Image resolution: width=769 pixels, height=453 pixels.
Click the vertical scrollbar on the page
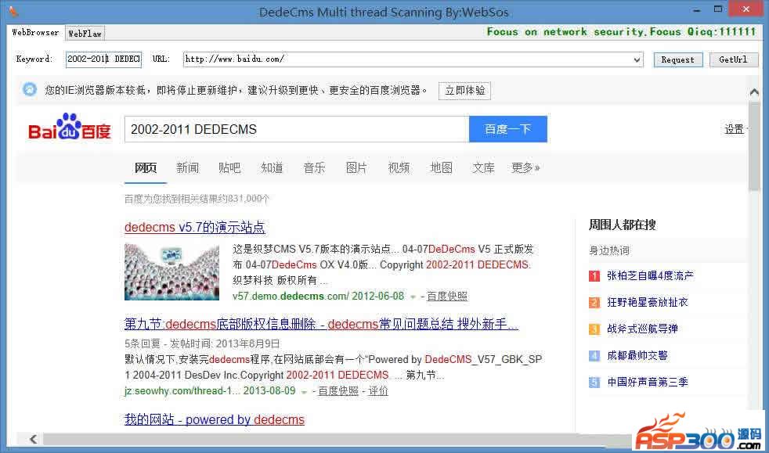[754, 258]
